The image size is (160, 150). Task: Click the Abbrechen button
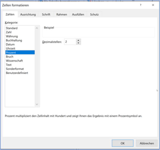[147, 143]
